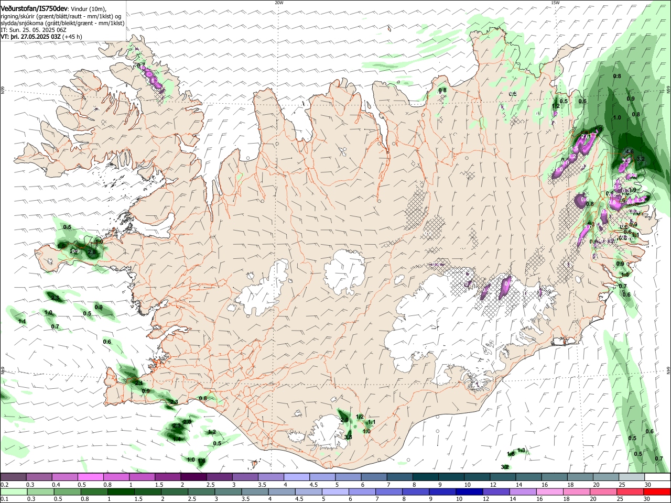Pick bottom-row pink swatch between 20 and 25
The height and width of the screenshot is (503, 671).
pos(604,491)
